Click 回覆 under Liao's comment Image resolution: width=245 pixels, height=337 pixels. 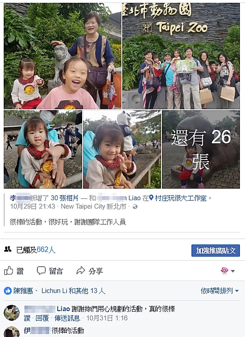click(42, 318)
